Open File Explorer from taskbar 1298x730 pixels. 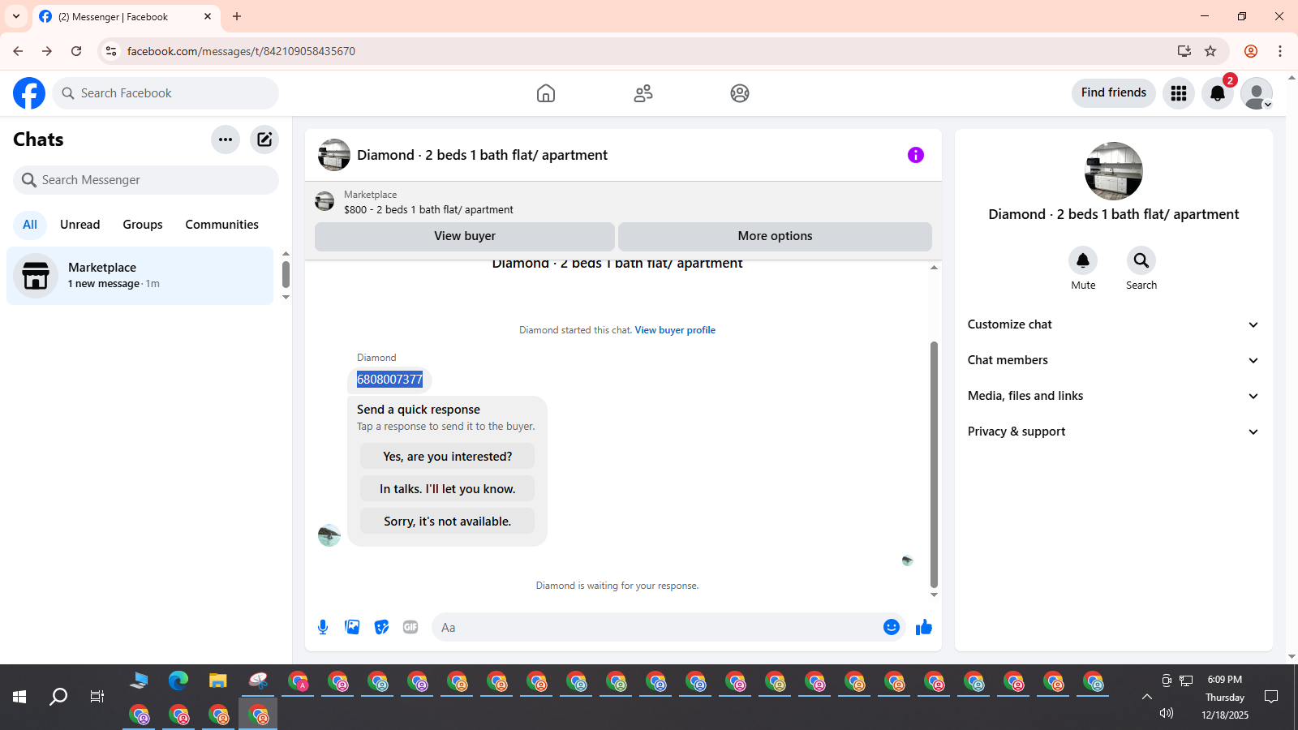click(x=217, y=681)
